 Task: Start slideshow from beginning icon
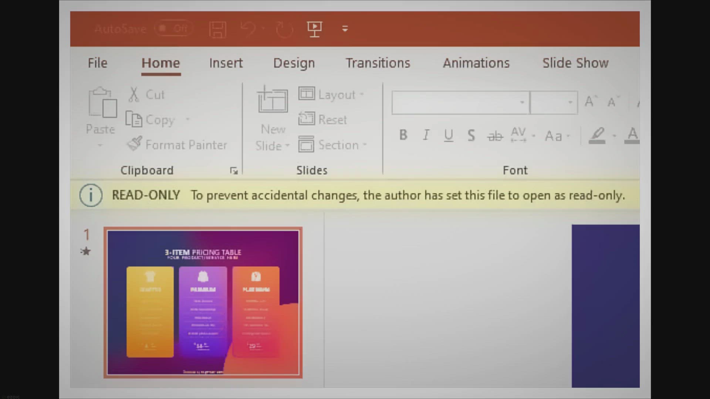click(314, 28)
